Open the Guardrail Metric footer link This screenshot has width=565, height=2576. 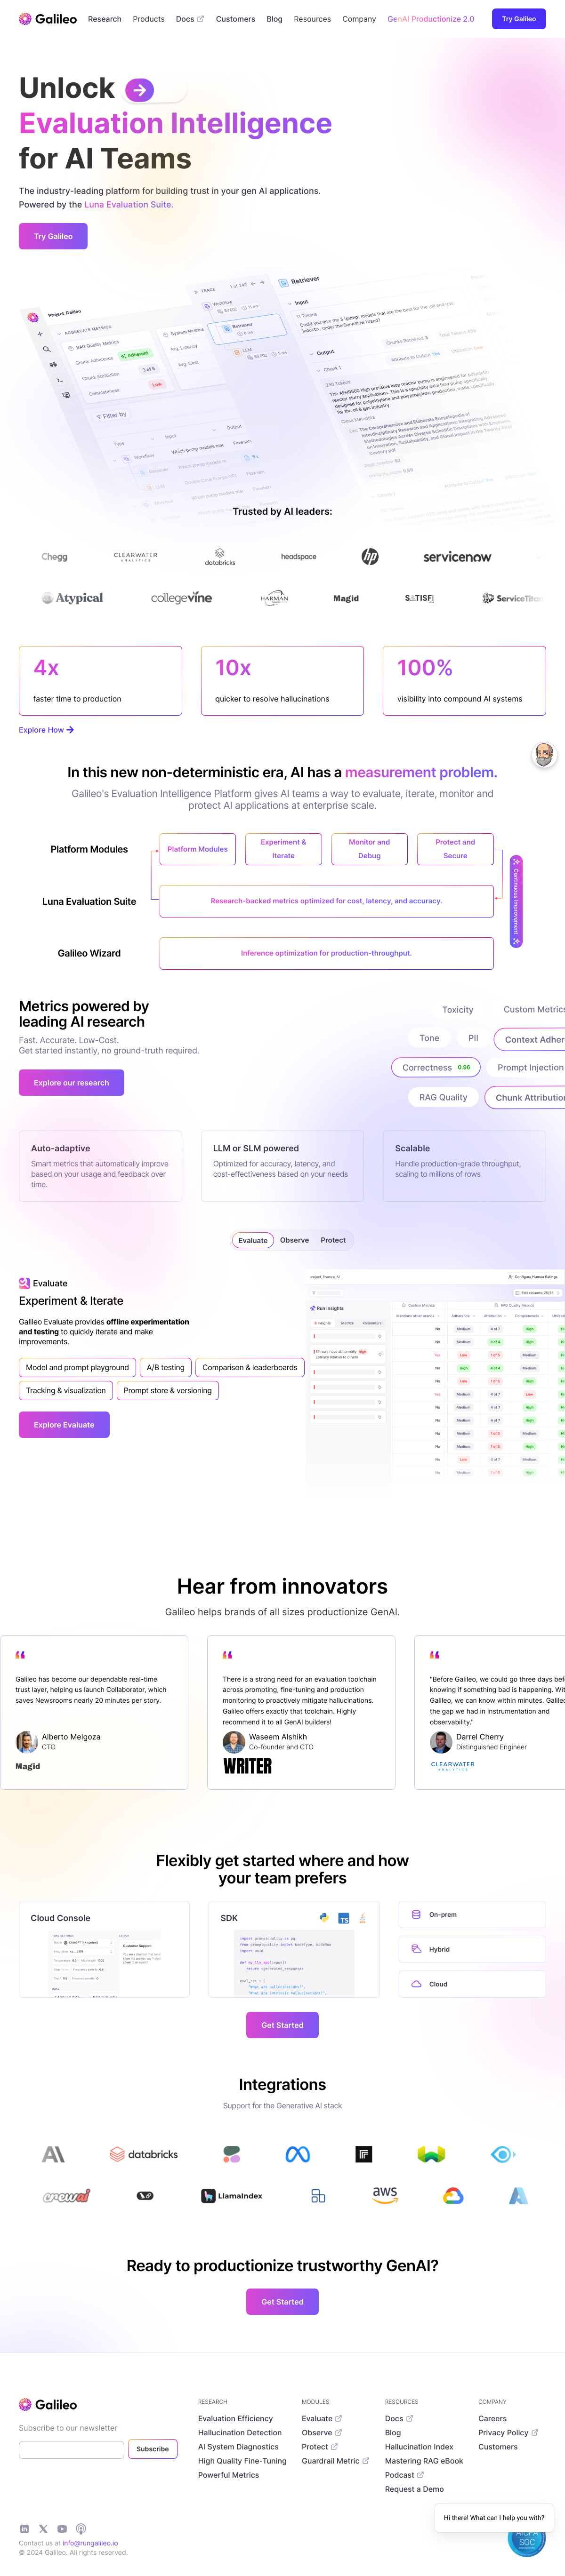(x=335, y=2461)
